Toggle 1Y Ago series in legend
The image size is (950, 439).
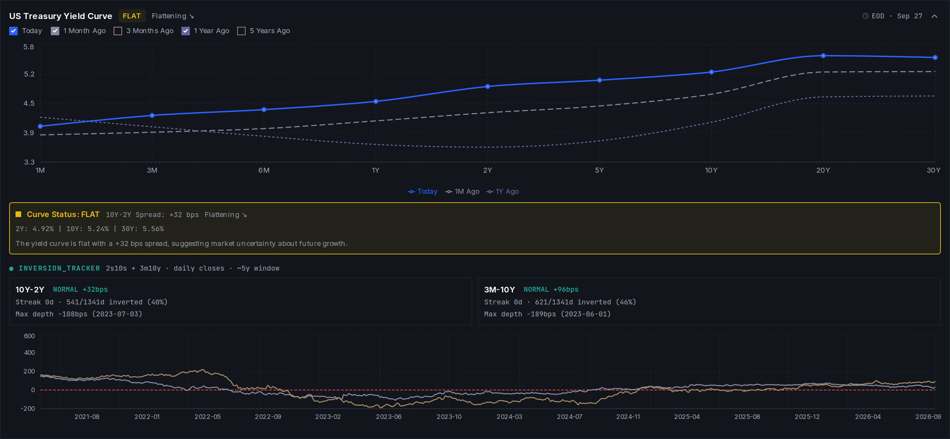click(x=502, y=192)
